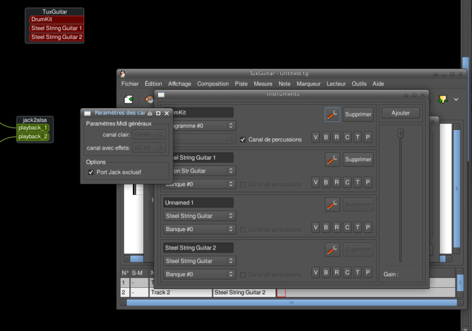Open the Lecteur menu
472x331 pixels.
336,84
